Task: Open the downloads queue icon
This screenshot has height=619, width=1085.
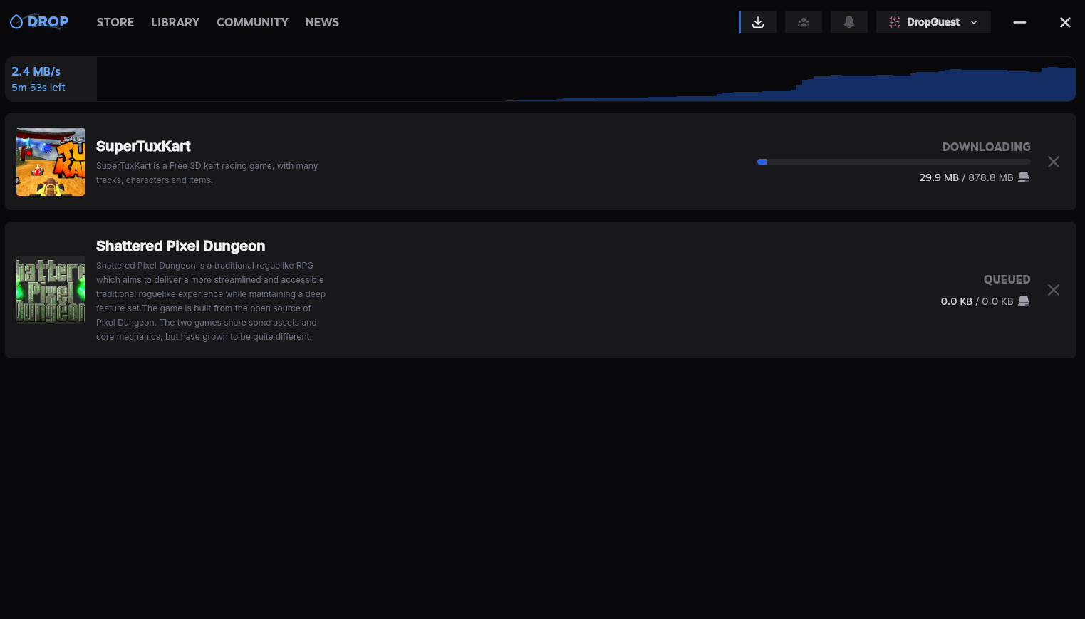Action: point(758,22)
